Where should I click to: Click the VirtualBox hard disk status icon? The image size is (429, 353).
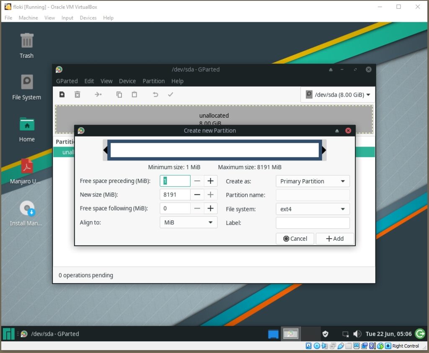coord(309,346)
